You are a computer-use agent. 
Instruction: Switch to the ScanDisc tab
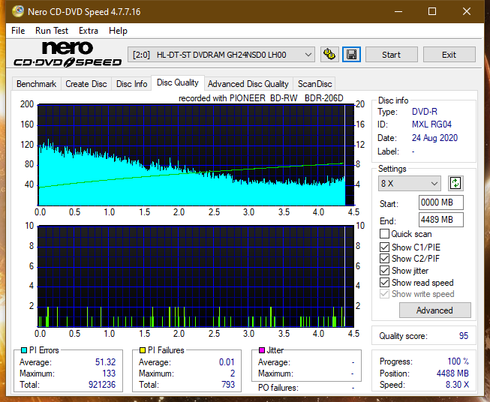314,84
